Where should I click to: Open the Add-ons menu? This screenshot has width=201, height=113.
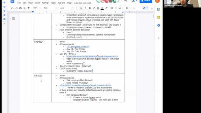click(x=61, y=3)
